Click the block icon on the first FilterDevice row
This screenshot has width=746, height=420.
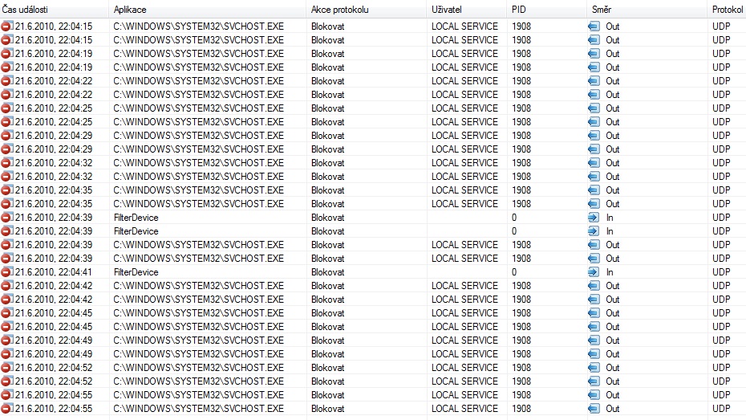(x=7, y=218)
